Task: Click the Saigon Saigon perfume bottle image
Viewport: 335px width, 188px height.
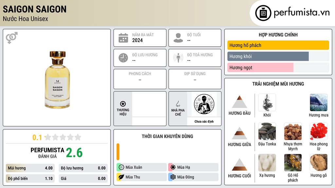Action: [57, 80]
